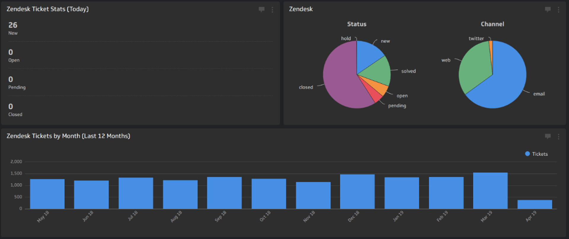Open the Zendesk Ticket Stats options menu
Image resolution: width=569 pixels, height=239 pixels.
272,9
